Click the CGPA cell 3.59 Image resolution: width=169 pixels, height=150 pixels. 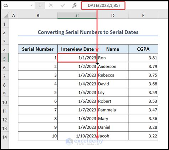tap(143, 92)
